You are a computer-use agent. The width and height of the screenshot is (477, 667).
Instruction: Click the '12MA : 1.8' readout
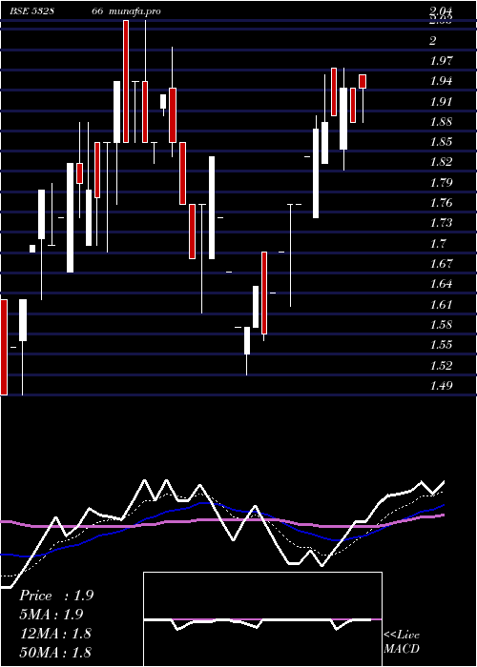[55, 634]
